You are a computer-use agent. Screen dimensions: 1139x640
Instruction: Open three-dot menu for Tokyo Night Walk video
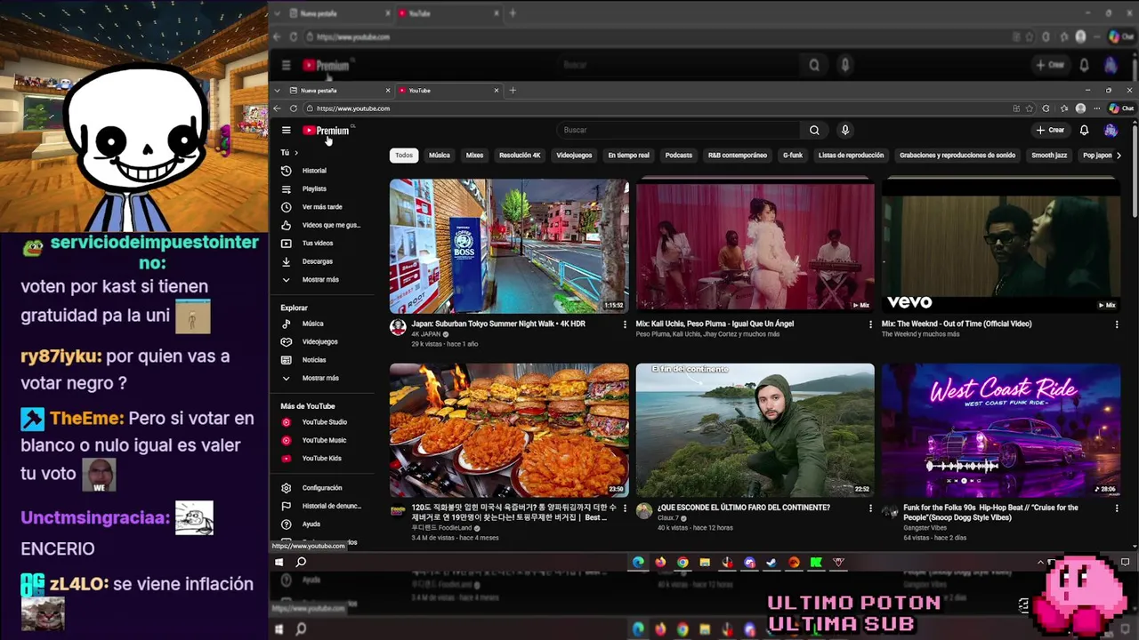tap(624, 324)
